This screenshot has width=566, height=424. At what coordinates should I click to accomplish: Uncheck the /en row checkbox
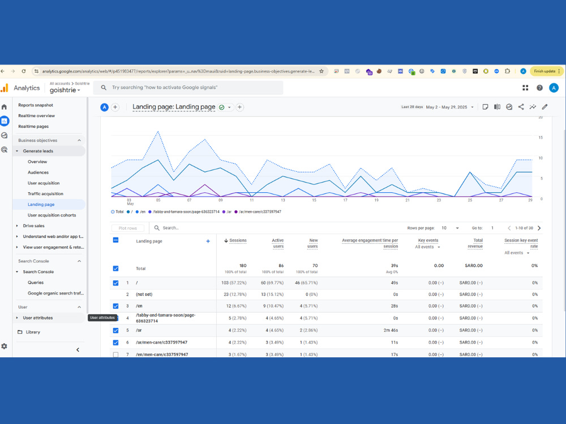115,306
